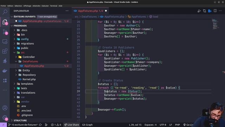
Task: Click the L 39, col 15 cursor position
Action: [x=135, y=125]
